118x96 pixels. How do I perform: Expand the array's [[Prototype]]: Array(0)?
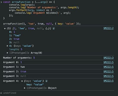click(x=7, y=53)
